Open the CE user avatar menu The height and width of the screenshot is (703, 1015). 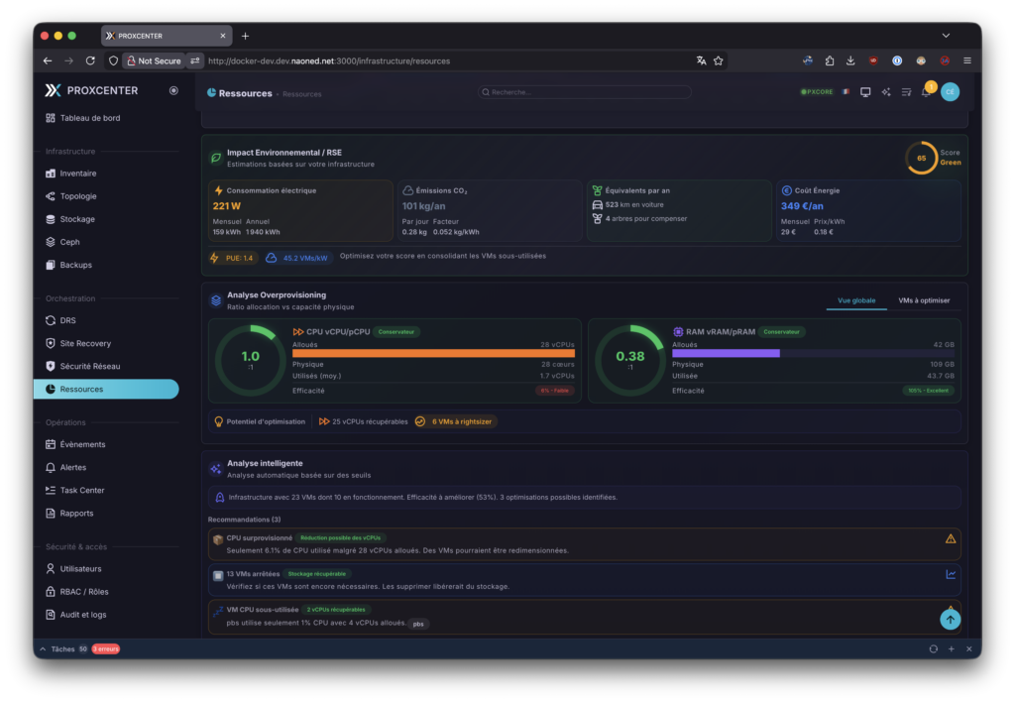pyautogui.click(x=950, y=92)
